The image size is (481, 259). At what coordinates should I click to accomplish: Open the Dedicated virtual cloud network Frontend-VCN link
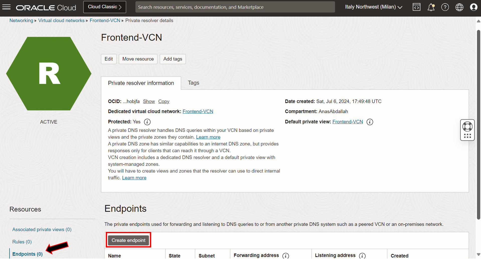[198, 111]
